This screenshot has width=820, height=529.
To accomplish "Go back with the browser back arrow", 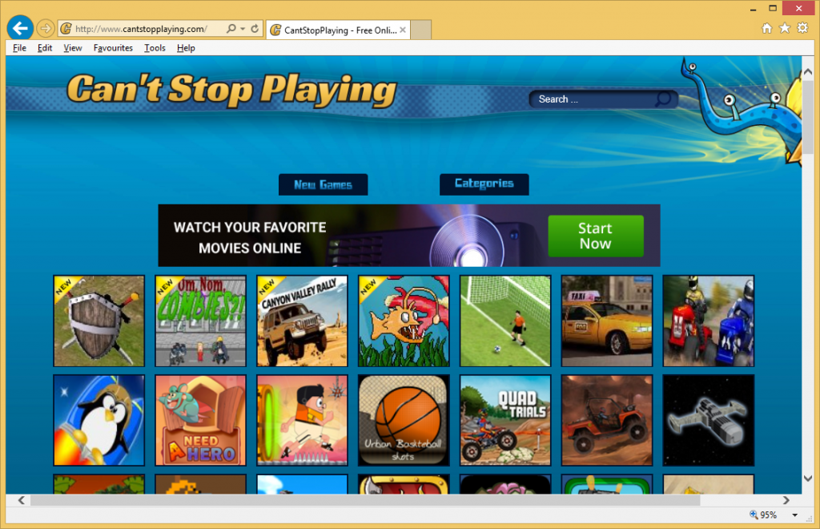I will pyautogui.click(x=20, y=28).
